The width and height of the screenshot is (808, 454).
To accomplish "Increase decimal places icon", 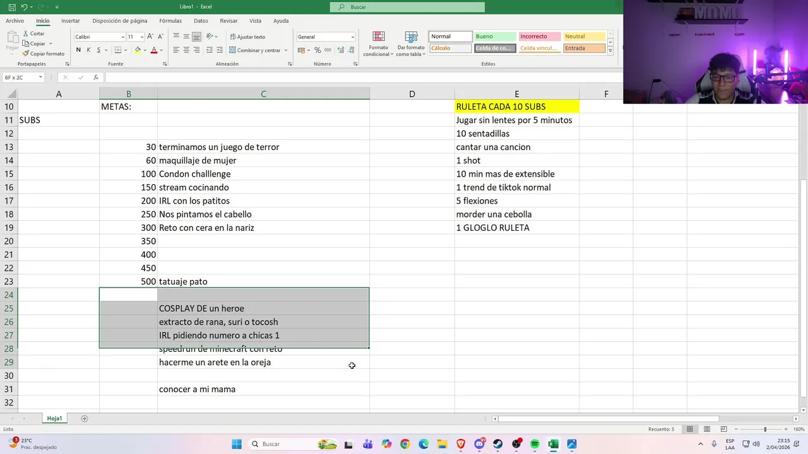I will click(x=341, y=50).
